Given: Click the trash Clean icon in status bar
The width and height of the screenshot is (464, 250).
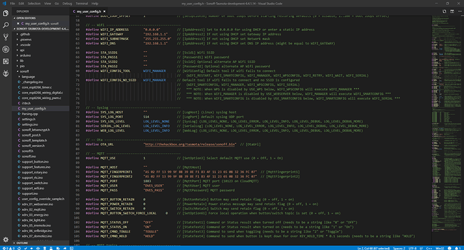Looking at the screenshot, I should (x=44, y=248).
